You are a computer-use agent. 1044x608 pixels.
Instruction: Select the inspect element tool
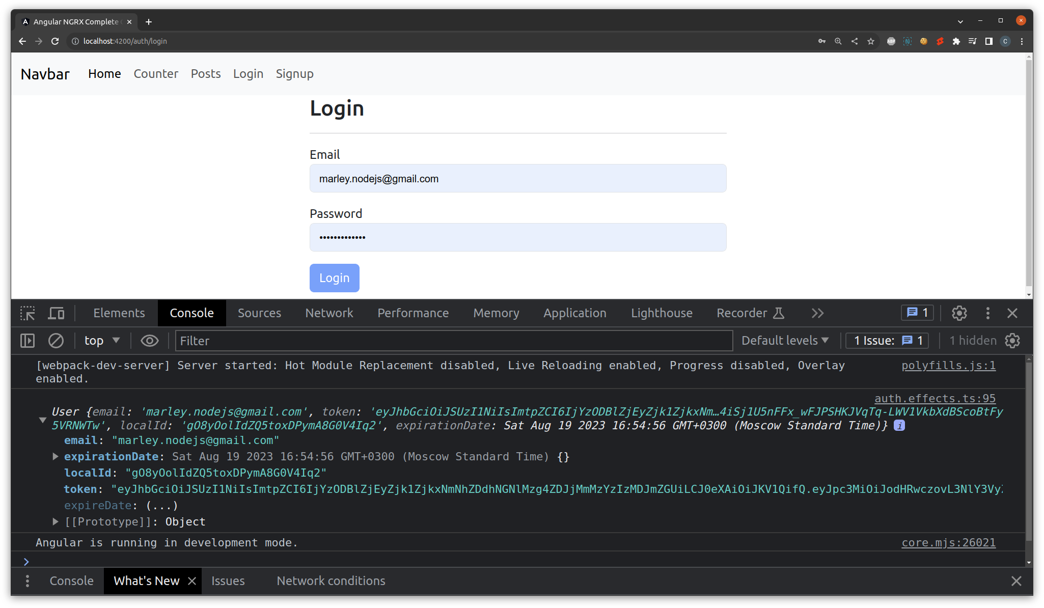[26, 313]
